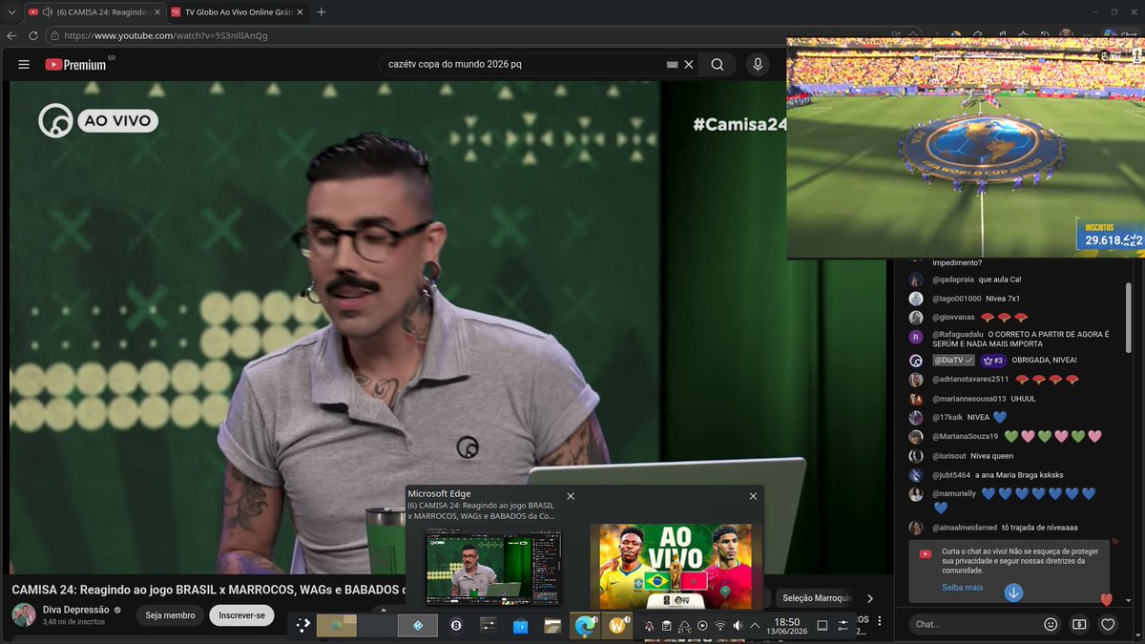This screenshot has height=644, width=1145.
Task: Open the 8-ball app on taskbar
Action: coord(455,625)
